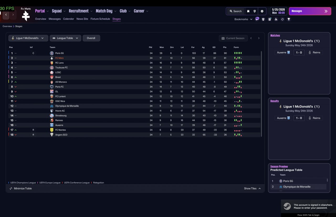Open the globe world icon in top bar
336x217 pixels.
(x=255, y=11)
